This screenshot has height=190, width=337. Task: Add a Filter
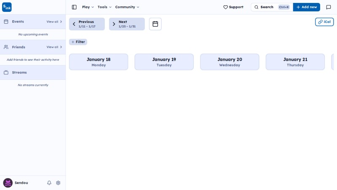coord(78,42)
